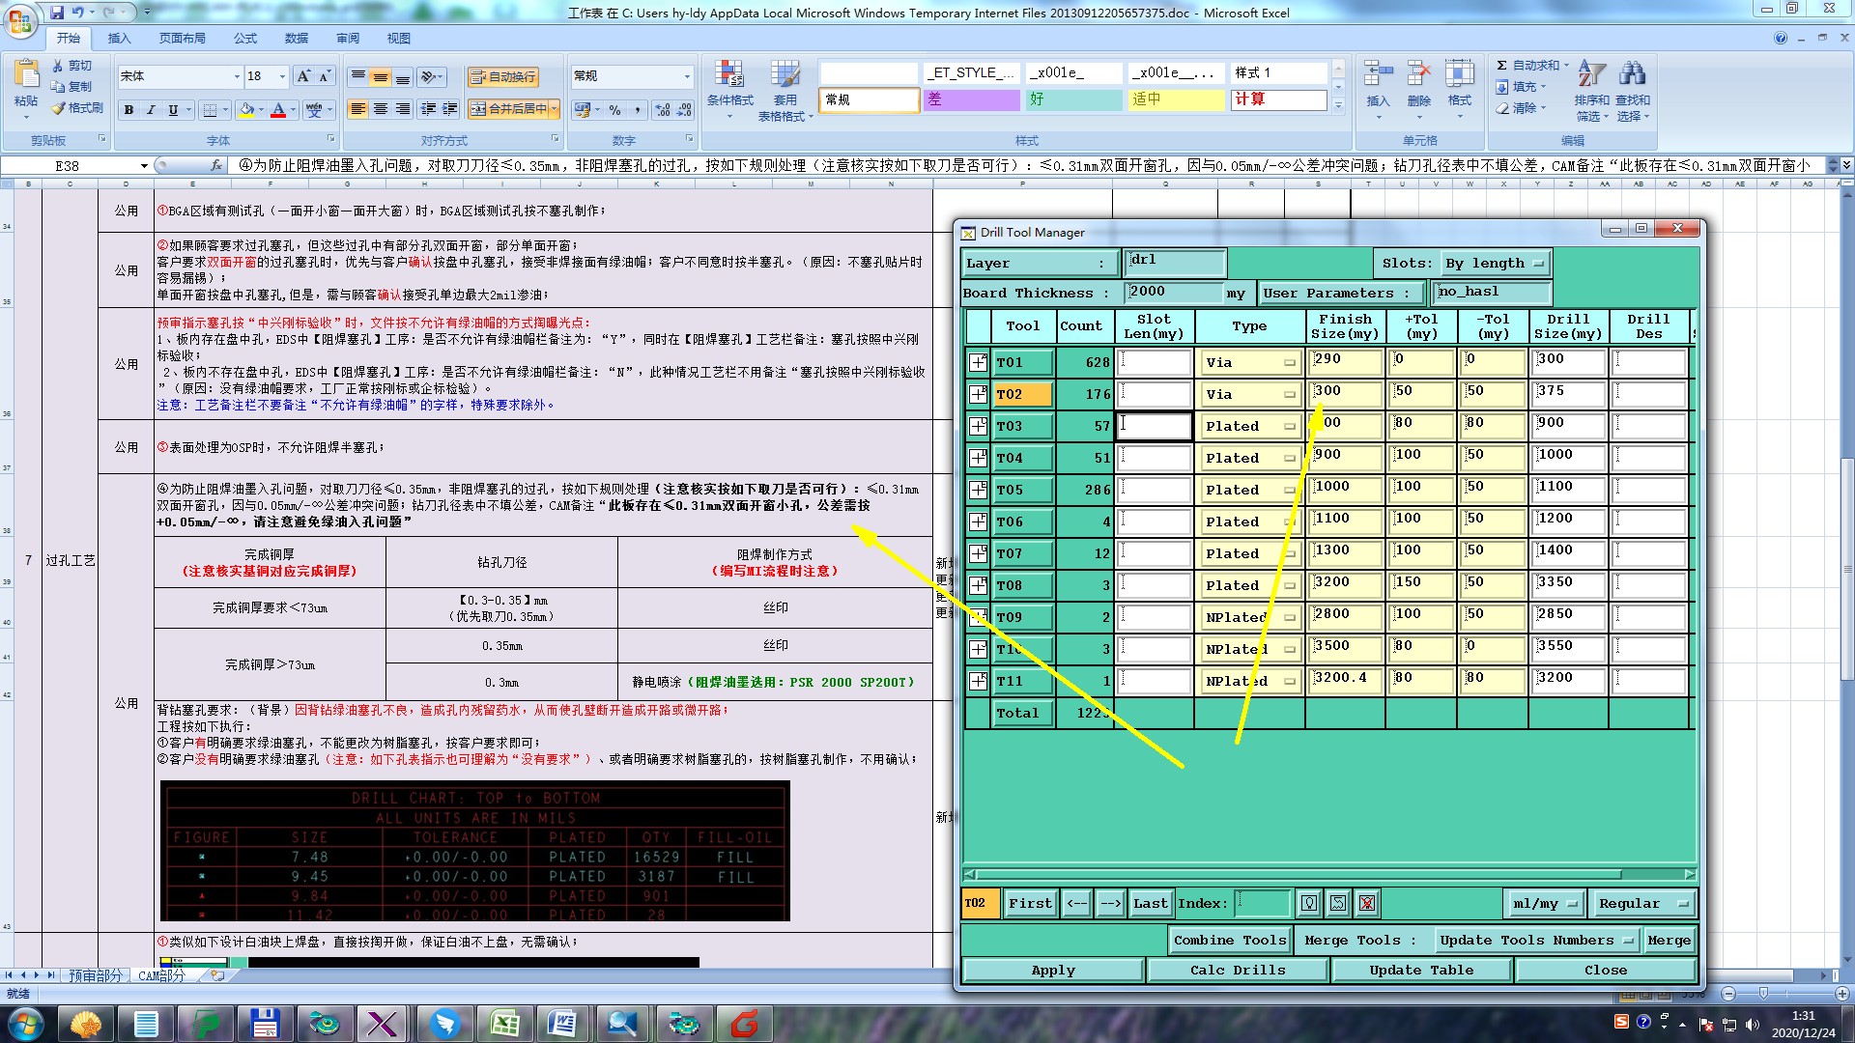Viewport: 1855px width, 1043px height.
Task: Click the Bold formatting icon
Action: (x=128, y=110)
